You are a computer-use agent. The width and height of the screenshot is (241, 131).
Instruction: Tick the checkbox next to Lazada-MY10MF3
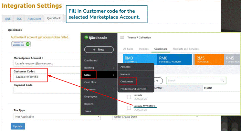[129, 108]
